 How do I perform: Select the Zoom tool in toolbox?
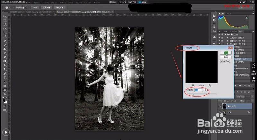point(5,94)
